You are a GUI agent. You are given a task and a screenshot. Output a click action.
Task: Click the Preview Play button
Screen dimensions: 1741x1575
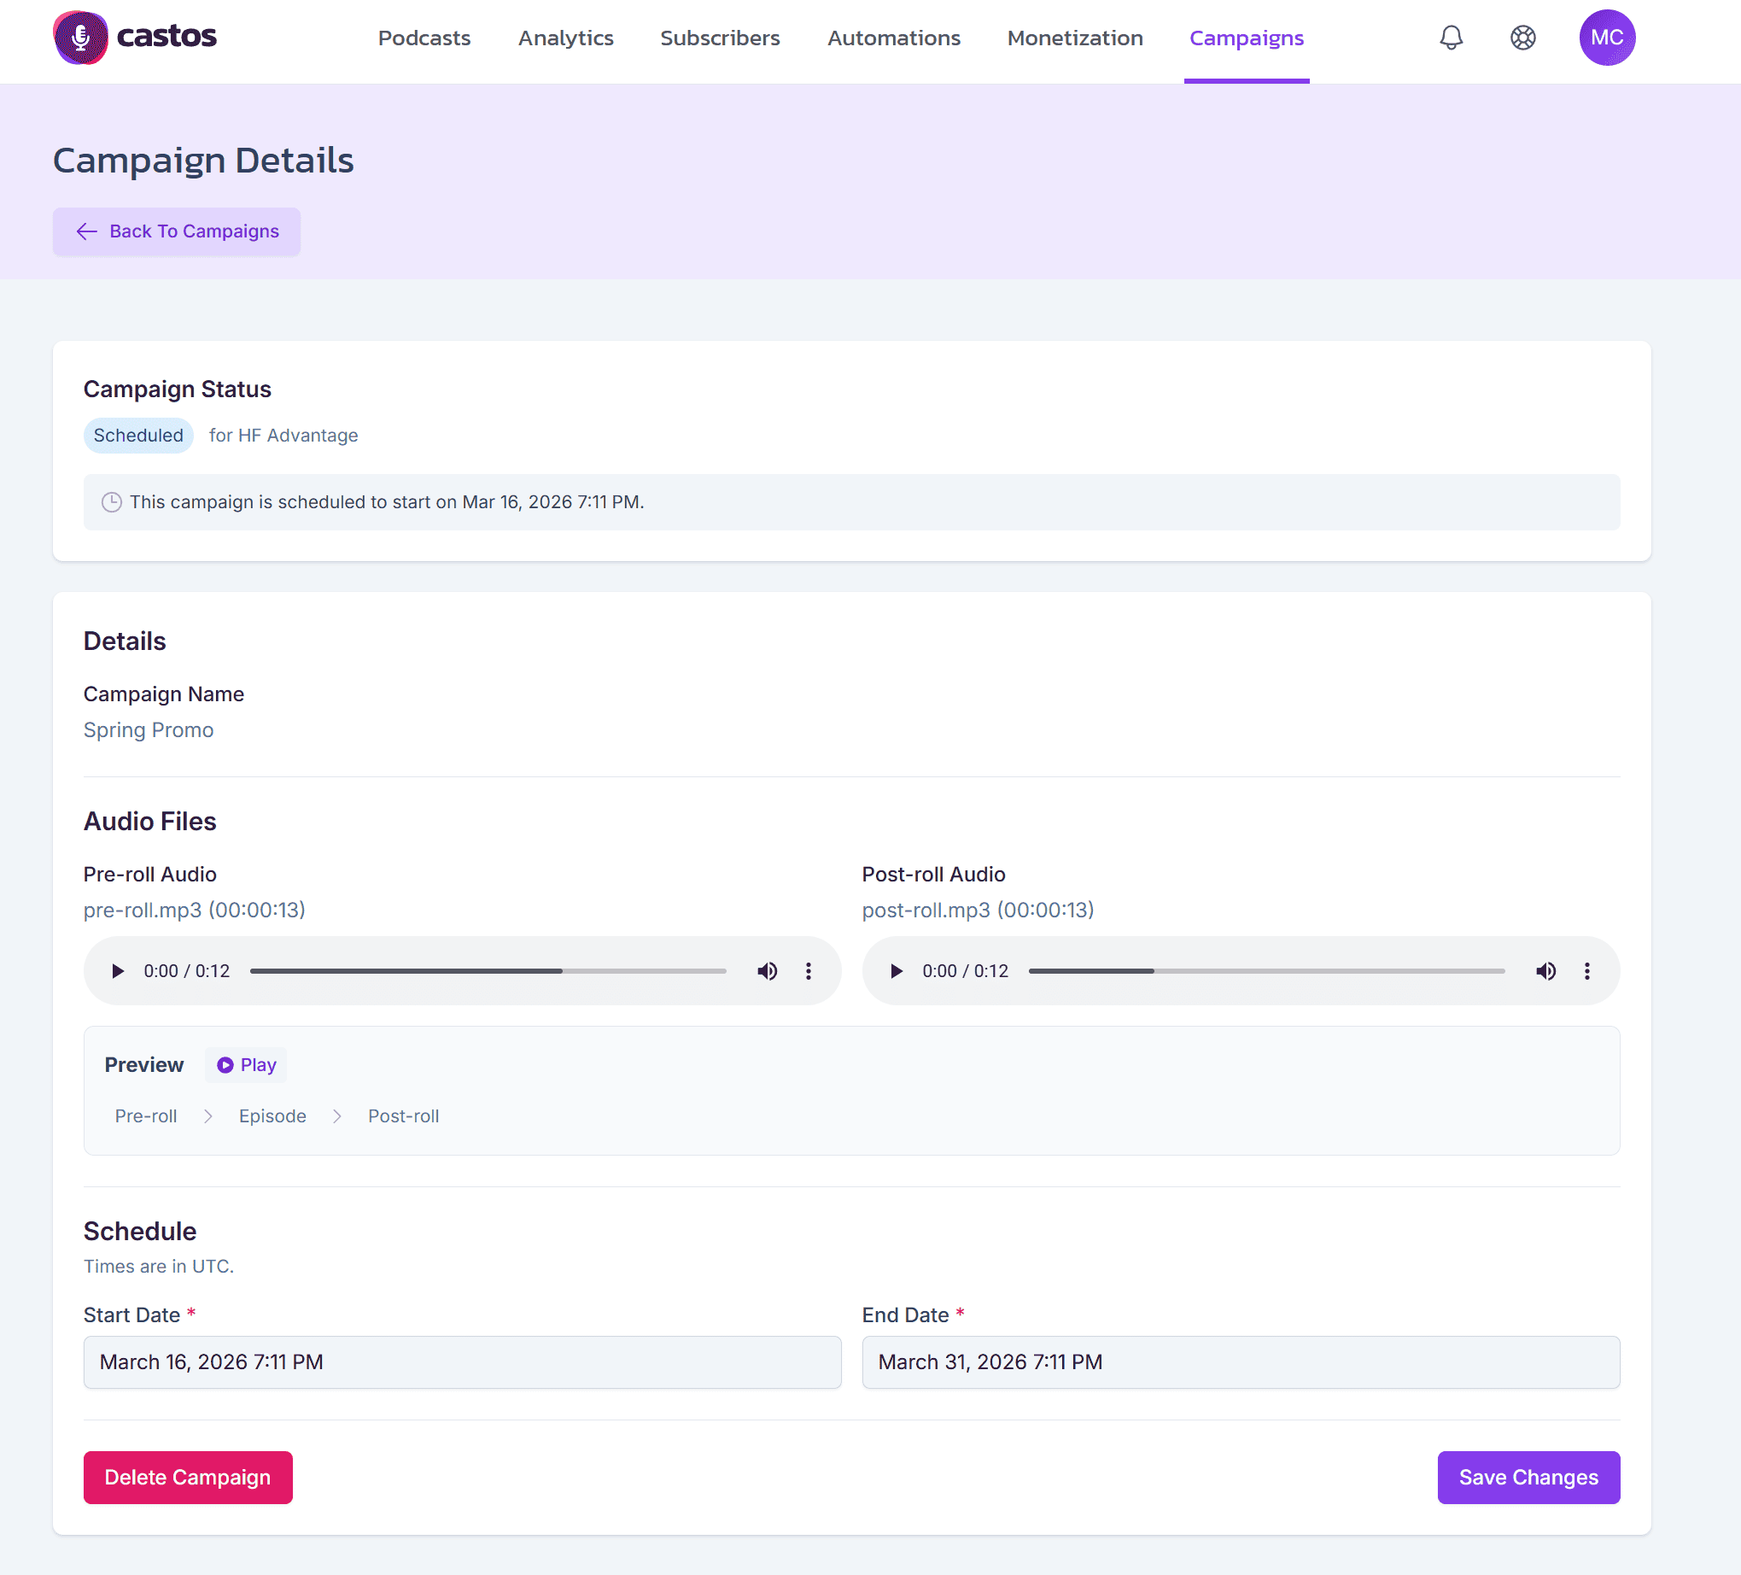click(246, 1065)
